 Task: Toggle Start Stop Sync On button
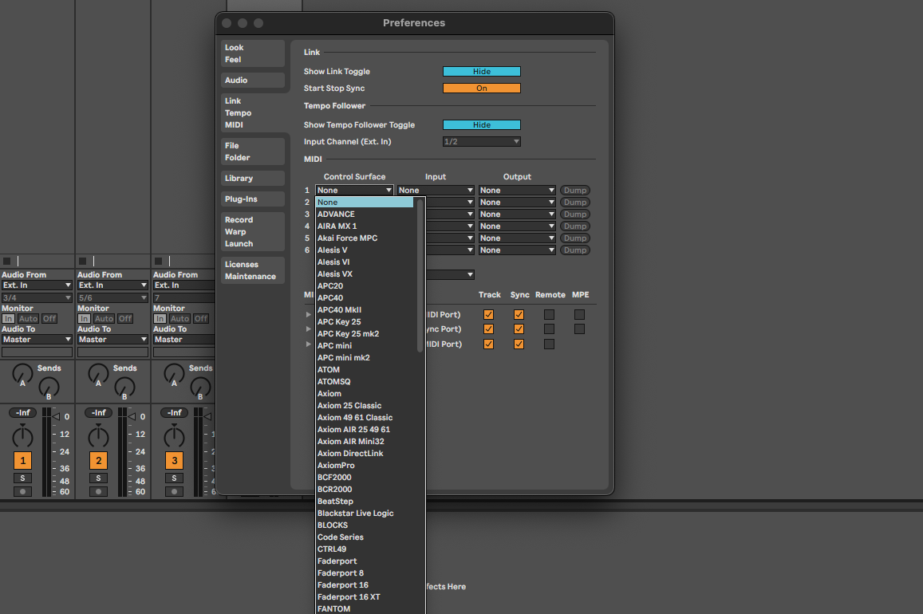482,89
